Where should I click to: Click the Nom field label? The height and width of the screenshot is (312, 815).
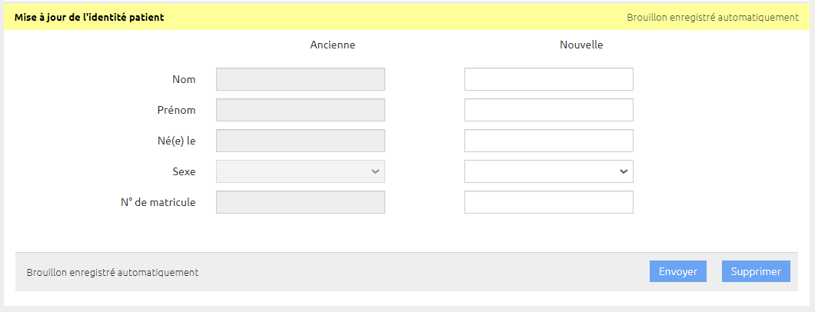(184, 79)
